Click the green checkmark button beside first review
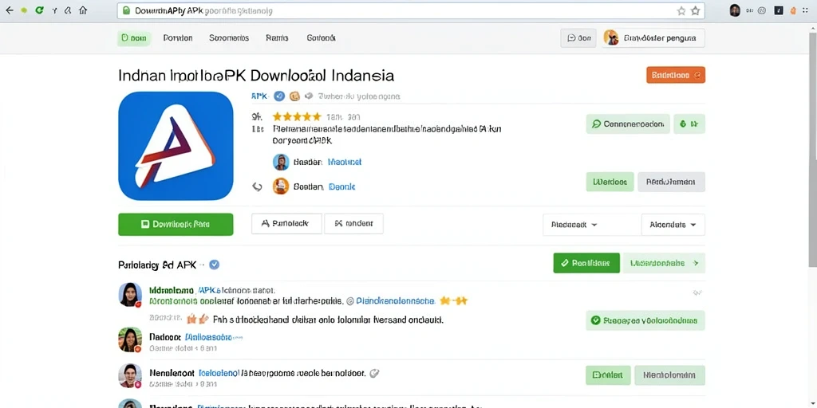 (x=645, y=320)
